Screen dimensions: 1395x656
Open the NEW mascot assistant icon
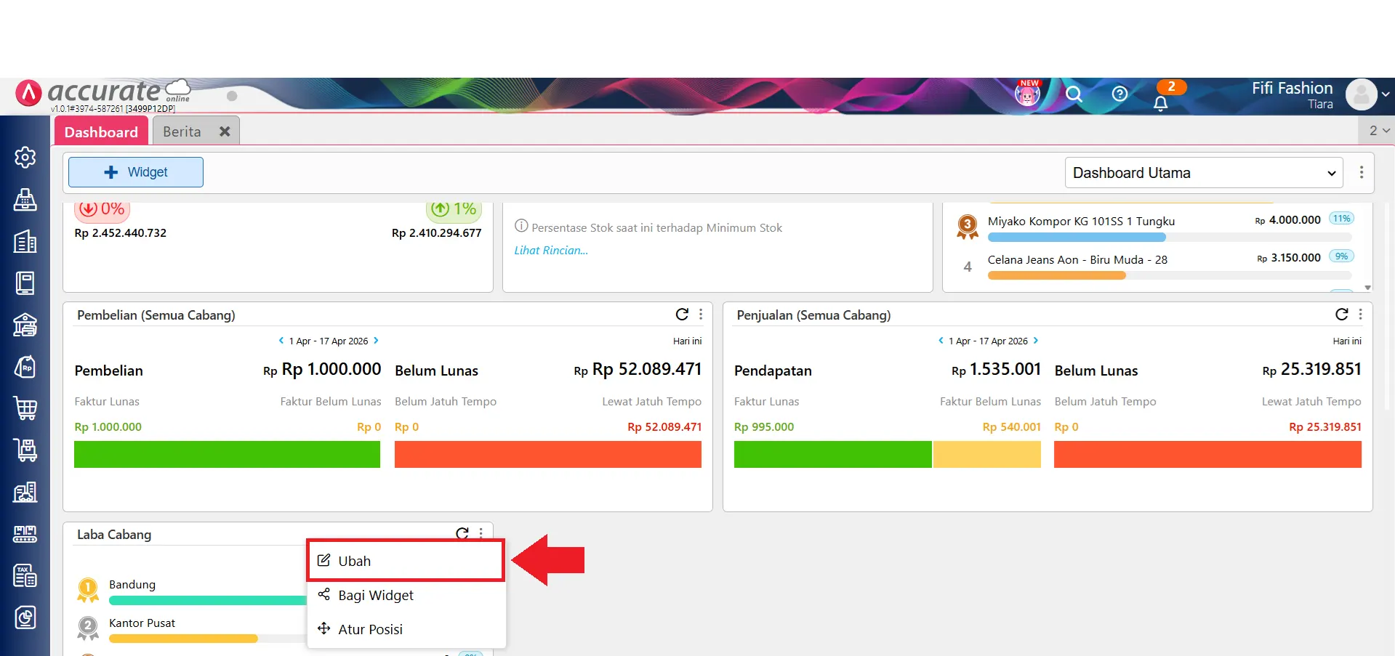tap(1028, 93)
